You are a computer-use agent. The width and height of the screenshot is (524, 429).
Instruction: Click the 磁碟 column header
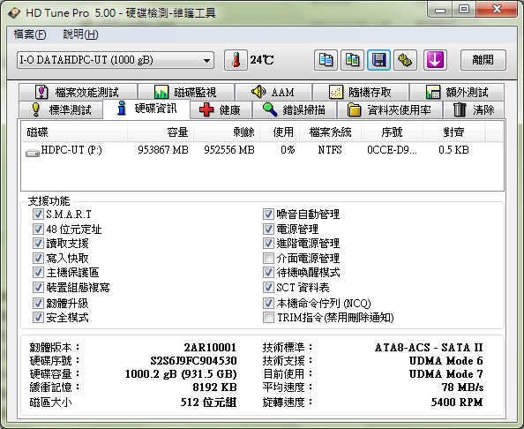(x=74, y=132)
